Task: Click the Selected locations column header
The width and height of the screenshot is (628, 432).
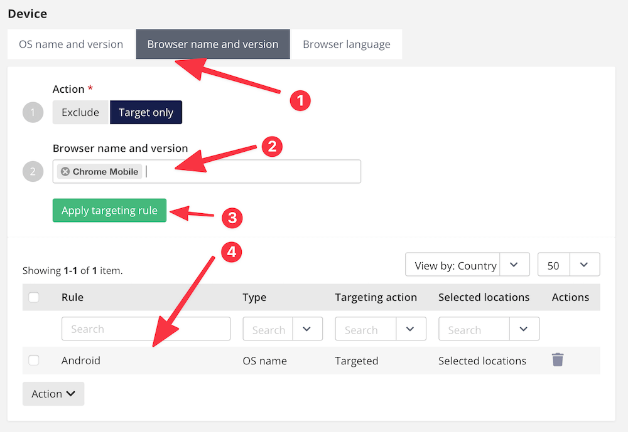Action: pos(484,297)
